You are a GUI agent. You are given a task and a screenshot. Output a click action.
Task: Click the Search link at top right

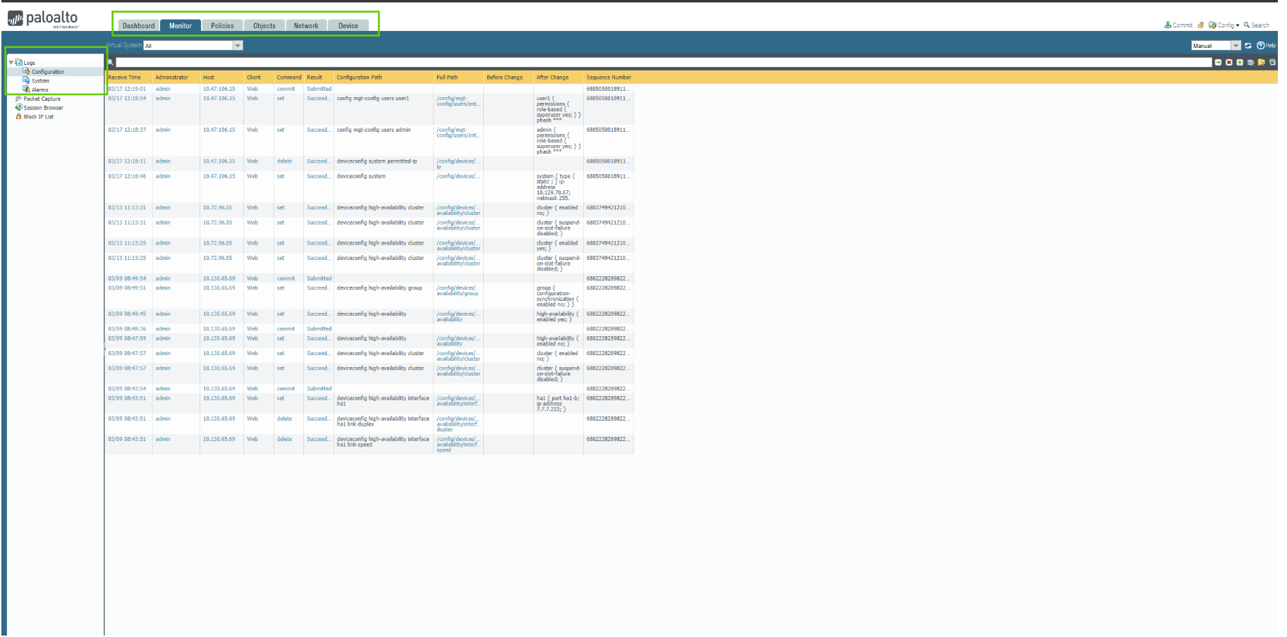point(1260,25)
